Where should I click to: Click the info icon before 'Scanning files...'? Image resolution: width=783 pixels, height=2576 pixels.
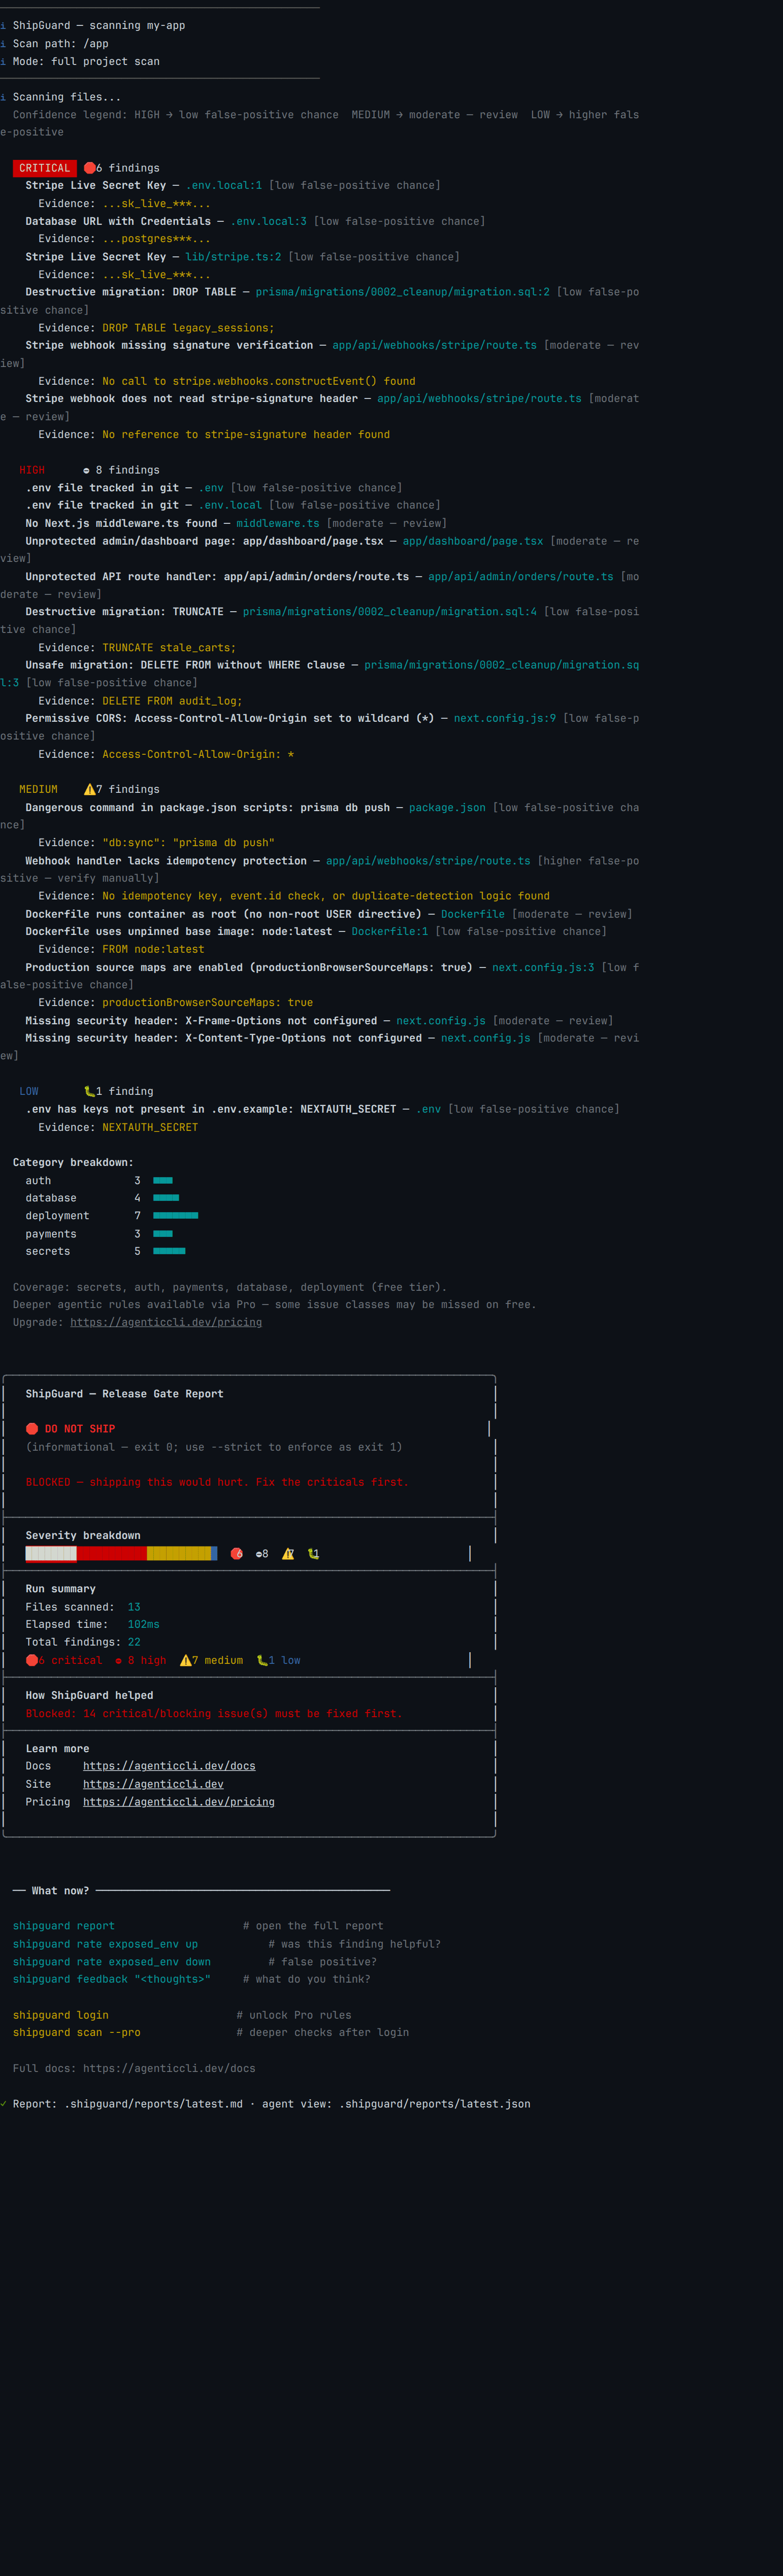pyautogui.click(x=3, y=97)
